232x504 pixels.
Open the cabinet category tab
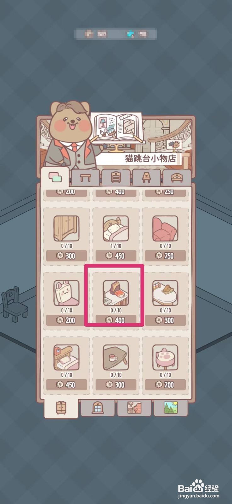(116, 177)
